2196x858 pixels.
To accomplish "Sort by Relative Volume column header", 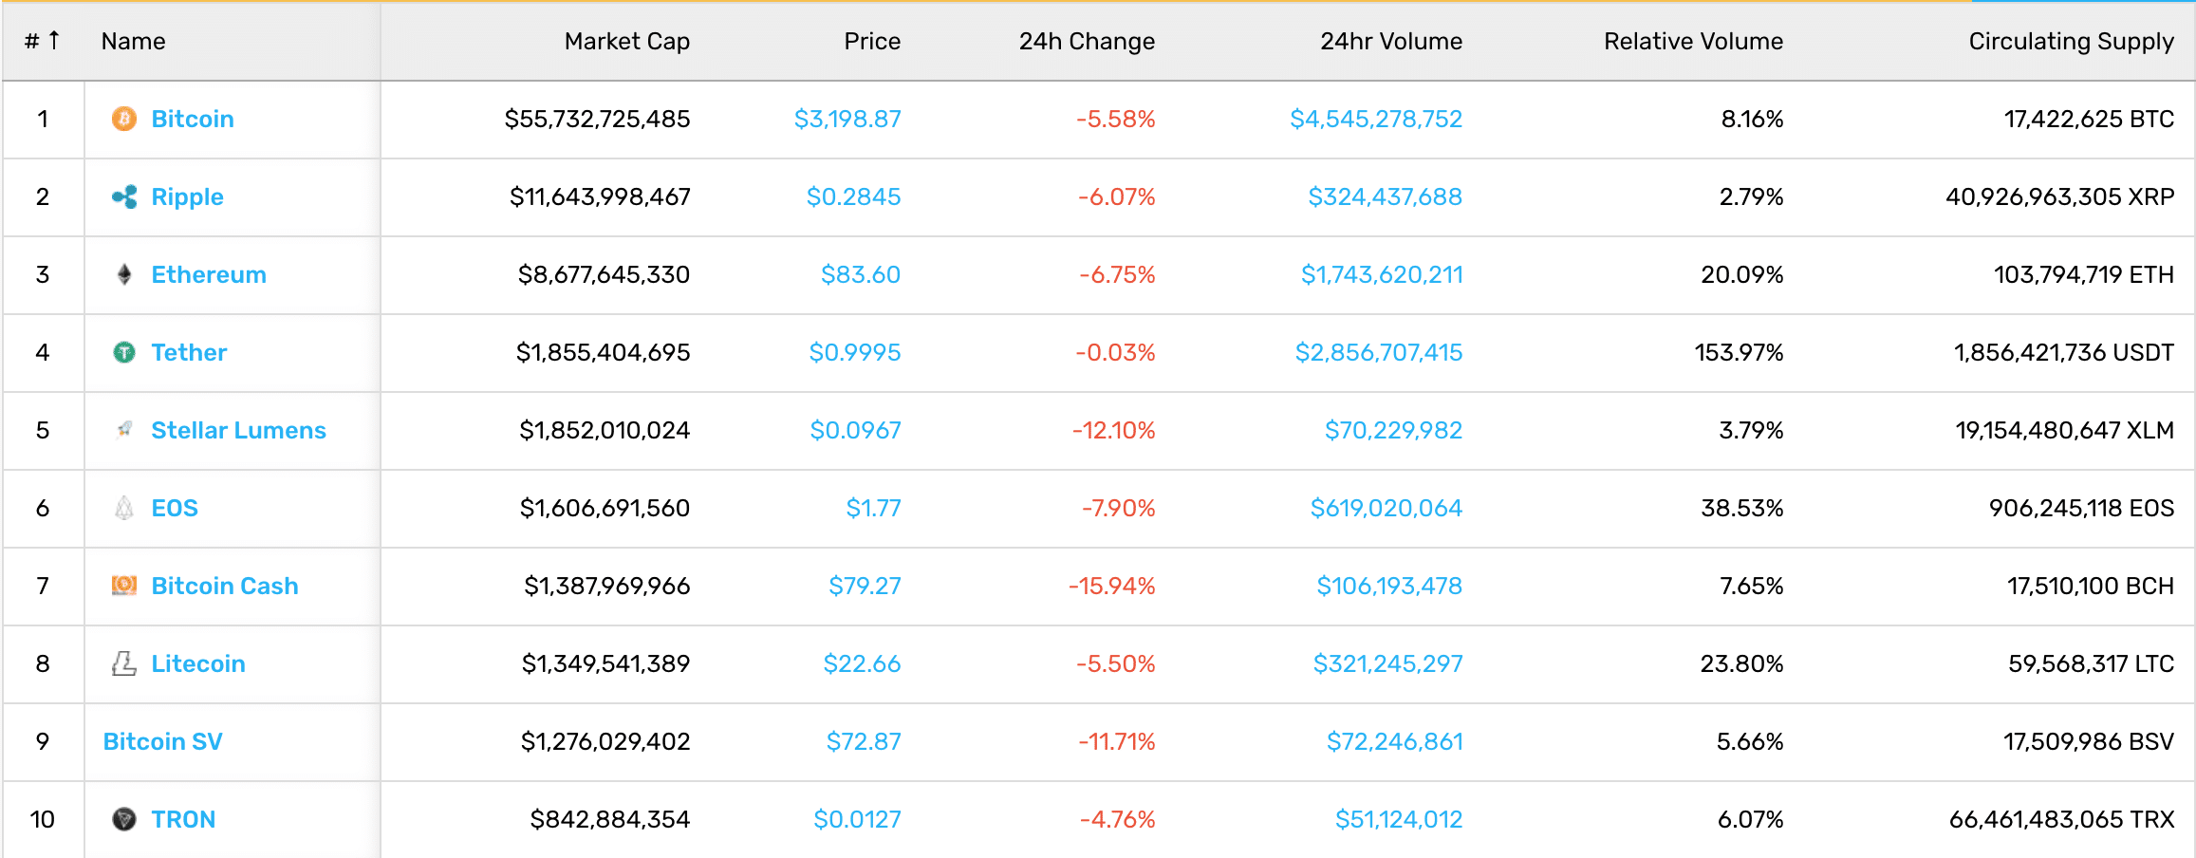I will pyautogui.click(x=1693, y=41).
